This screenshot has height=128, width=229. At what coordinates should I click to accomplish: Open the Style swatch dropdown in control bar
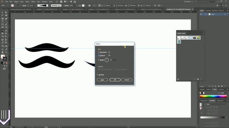tap(86, 6)
